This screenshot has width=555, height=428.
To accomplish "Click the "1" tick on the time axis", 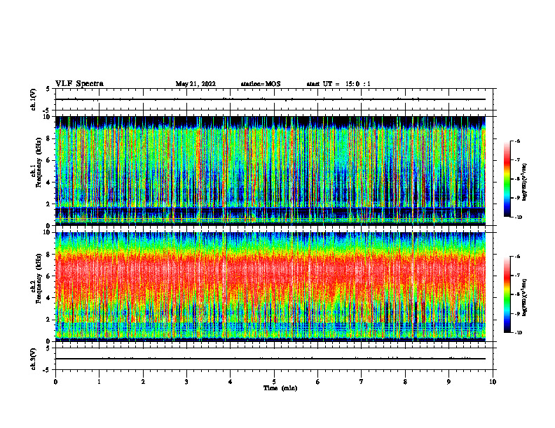I will pos(99,382).
